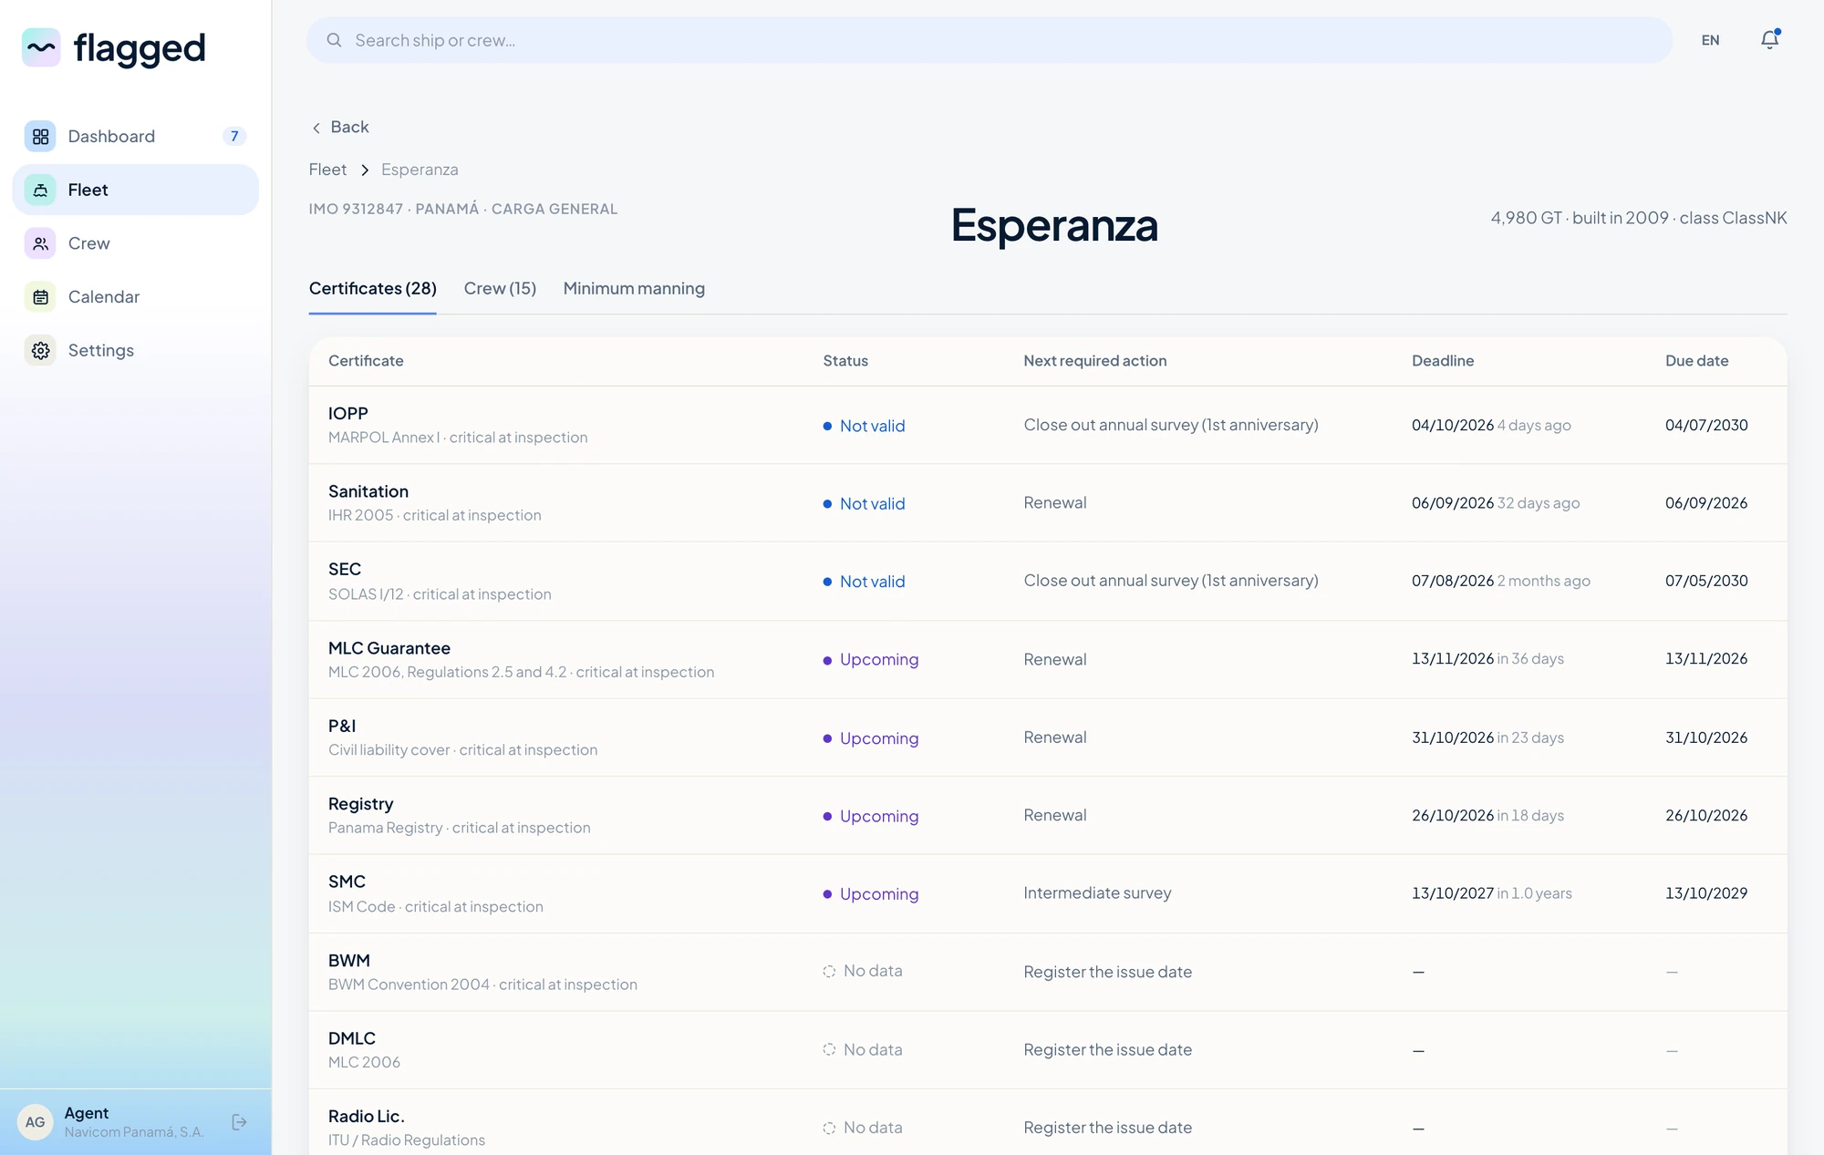Open the Crew people icon
The image size is (1824, 1155).
click(x=40, y=243)
